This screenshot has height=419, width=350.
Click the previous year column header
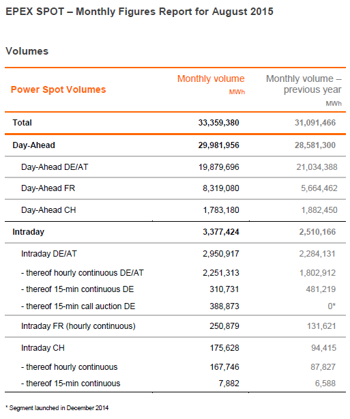304,89
